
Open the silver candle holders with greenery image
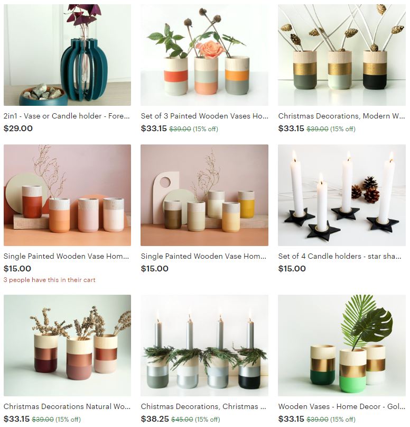(x=204, y=346)
